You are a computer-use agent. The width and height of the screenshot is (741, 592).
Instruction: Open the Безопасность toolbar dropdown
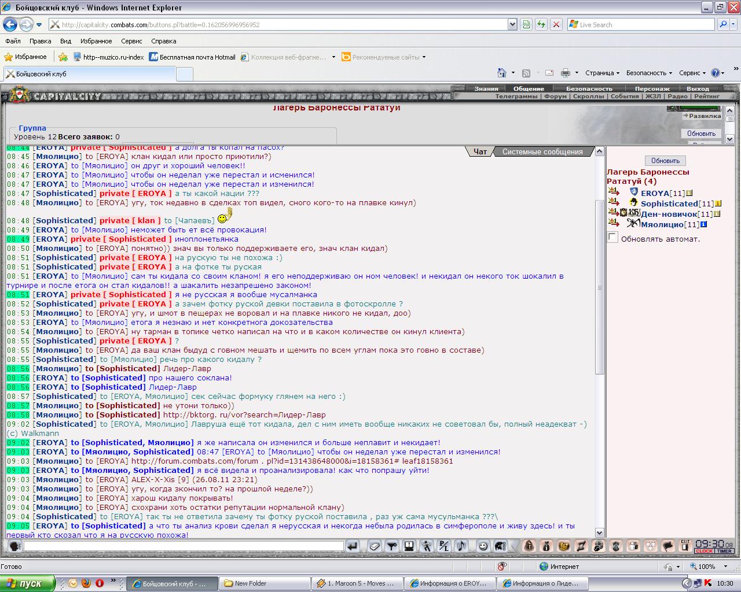[649, 73]
